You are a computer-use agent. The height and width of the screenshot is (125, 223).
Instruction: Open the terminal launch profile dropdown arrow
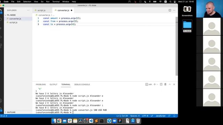[157, 84]
